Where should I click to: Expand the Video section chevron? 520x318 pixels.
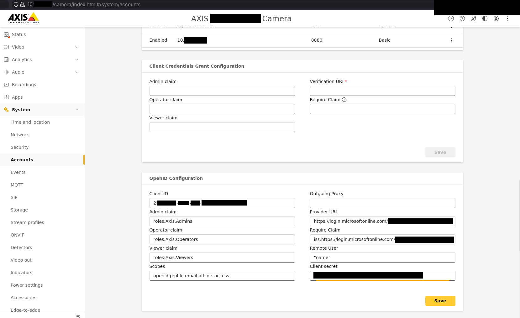77,47
